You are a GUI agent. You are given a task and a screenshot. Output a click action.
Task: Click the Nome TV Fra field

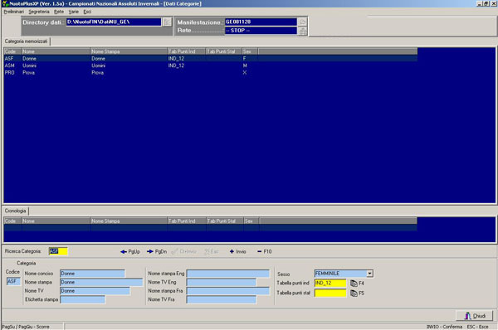222,299
